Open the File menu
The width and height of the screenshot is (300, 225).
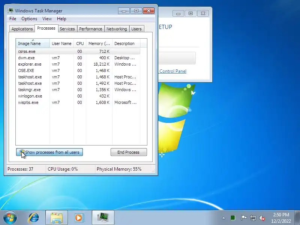click(x=13, y=19)
